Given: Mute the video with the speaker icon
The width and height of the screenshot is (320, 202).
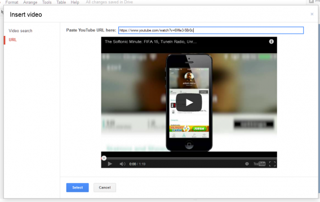Looking at the screenshot, I should 122,164.
